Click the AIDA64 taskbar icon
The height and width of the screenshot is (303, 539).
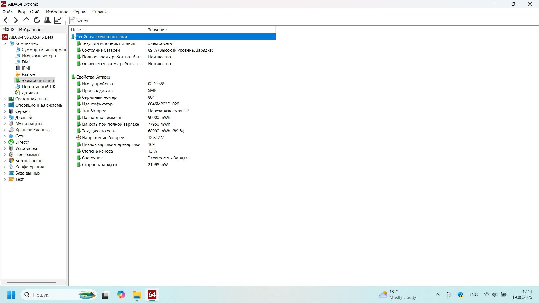pos(152,295)
